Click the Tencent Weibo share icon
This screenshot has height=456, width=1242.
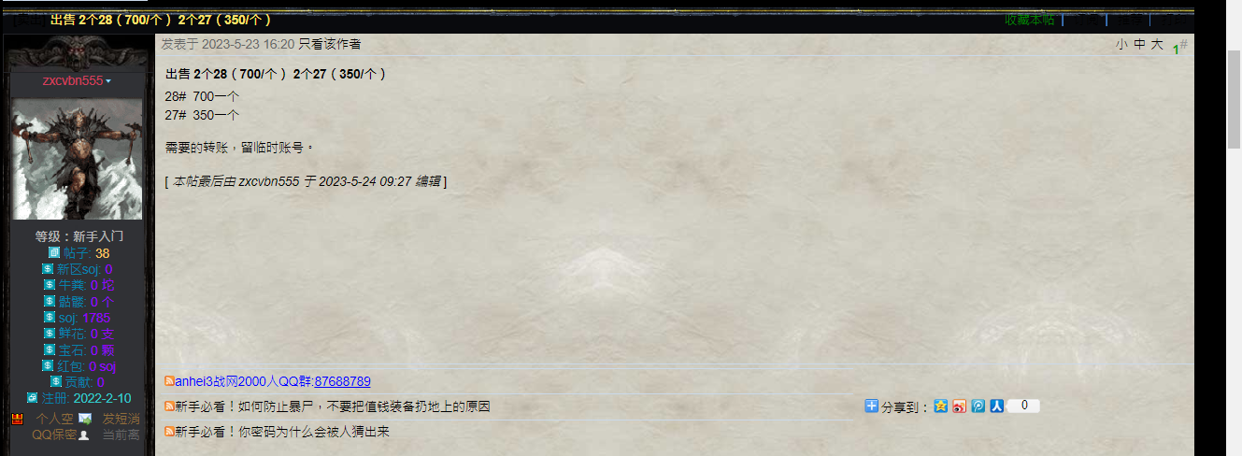click(x=978, y=406)
